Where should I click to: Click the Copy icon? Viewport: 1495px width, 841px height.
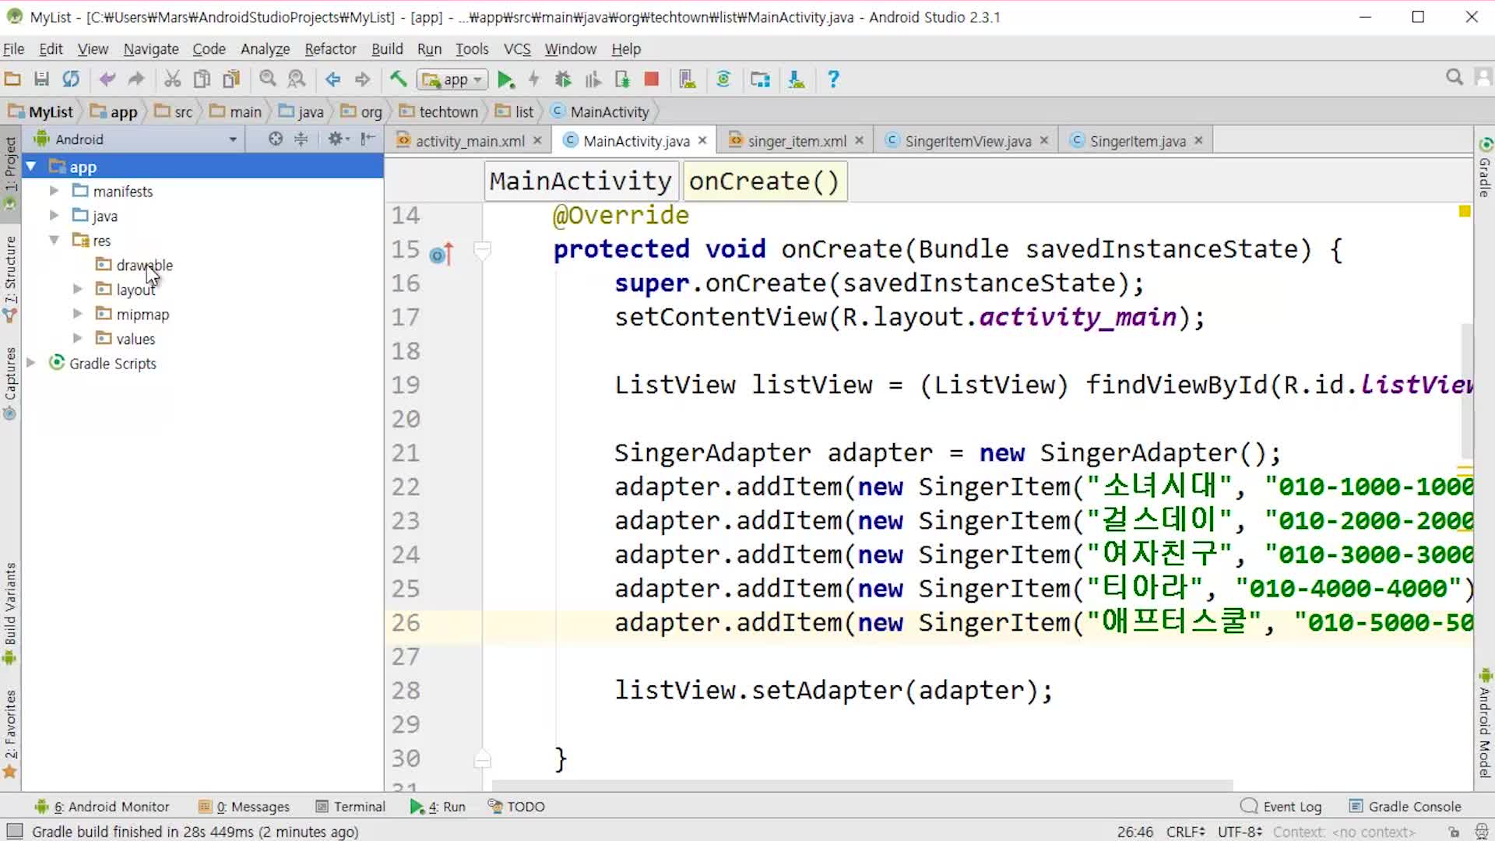tap(202, 79)
